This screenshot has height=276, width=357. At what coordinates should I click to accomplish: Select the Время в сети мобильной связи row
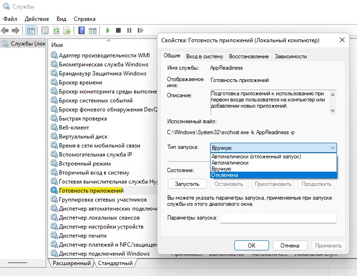pyautogui.click(x=103, y=146)
